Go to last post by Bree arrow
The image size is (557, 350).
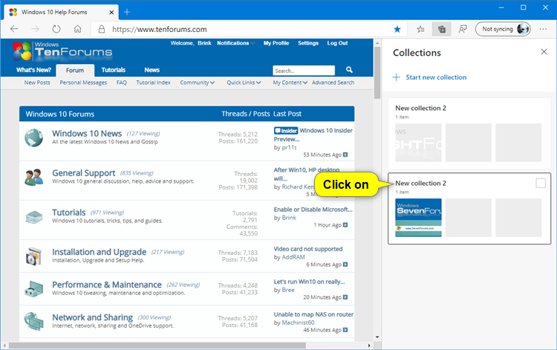click(x=345, y=297)
